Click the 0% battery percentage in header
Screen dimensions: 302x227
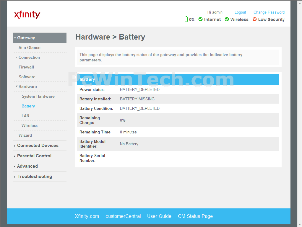[192, 19]
